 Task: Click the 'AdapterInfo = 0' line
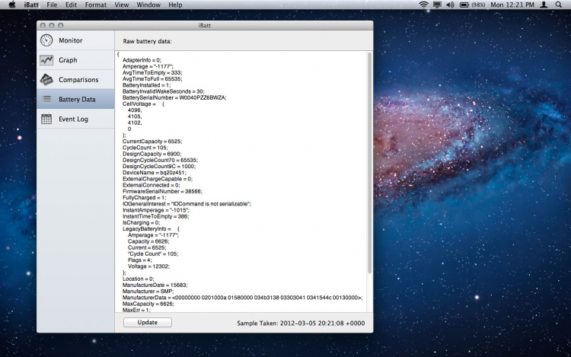coord(142,60)
